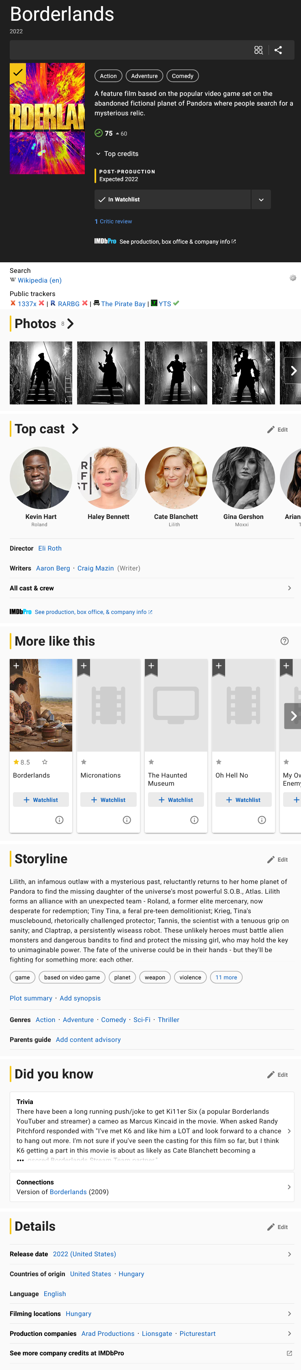Open the RARBG tracker link
This screenshot has height=1372, width=301.
(69, 304)
